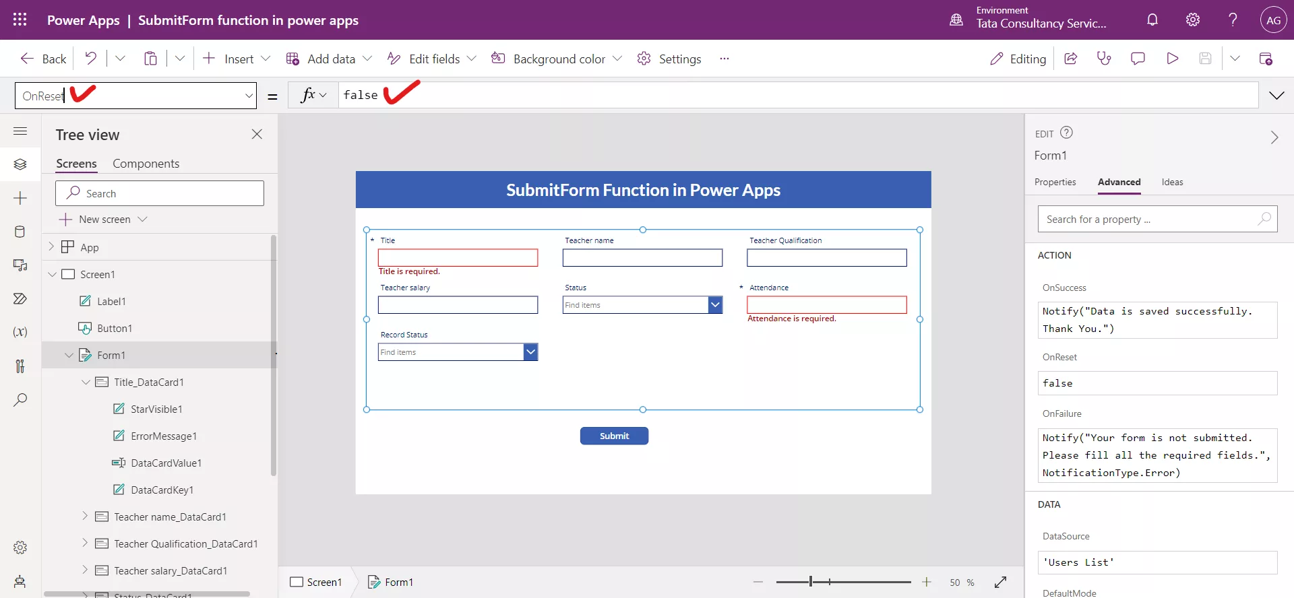1294x598 pixels.
Task: Click the Editing mode button
Action: [1018, 59]
